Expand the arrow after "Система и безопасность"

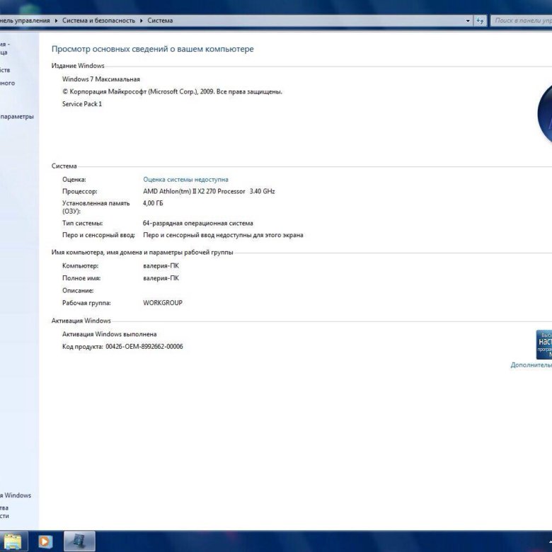tap(141, 21)
